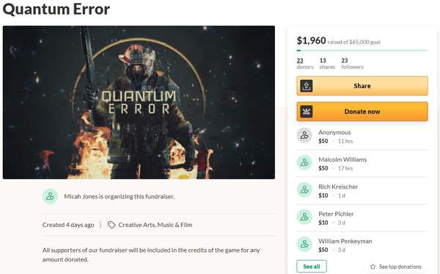Click the crown icon on Donate now
This screenshot has width=440, height=274.
coord(306,112)
